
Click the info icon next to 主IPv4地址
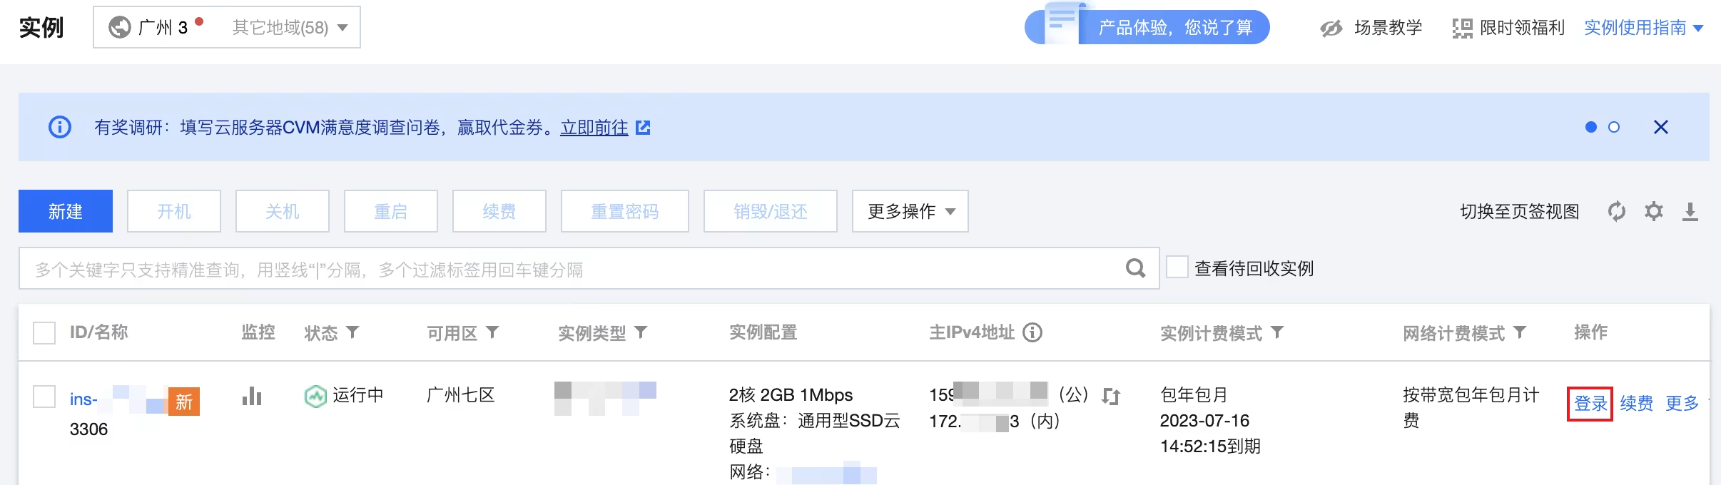point(1032,332)
